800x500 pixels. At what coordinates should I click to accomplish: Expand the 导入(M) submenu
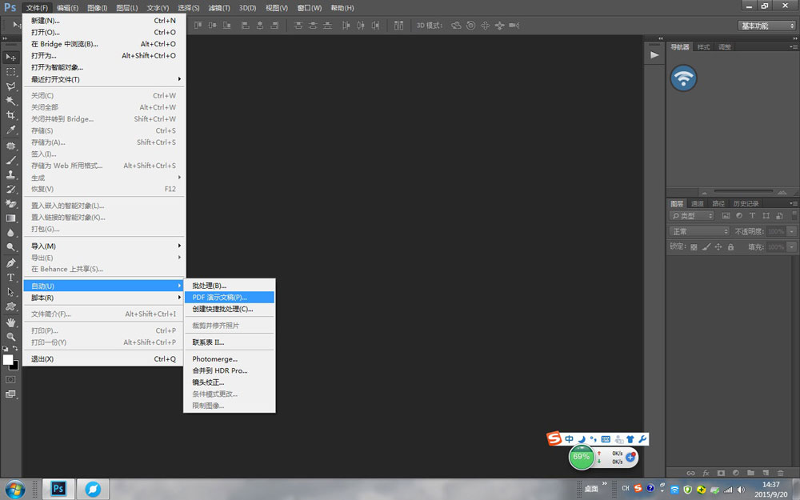click(104, 246)
